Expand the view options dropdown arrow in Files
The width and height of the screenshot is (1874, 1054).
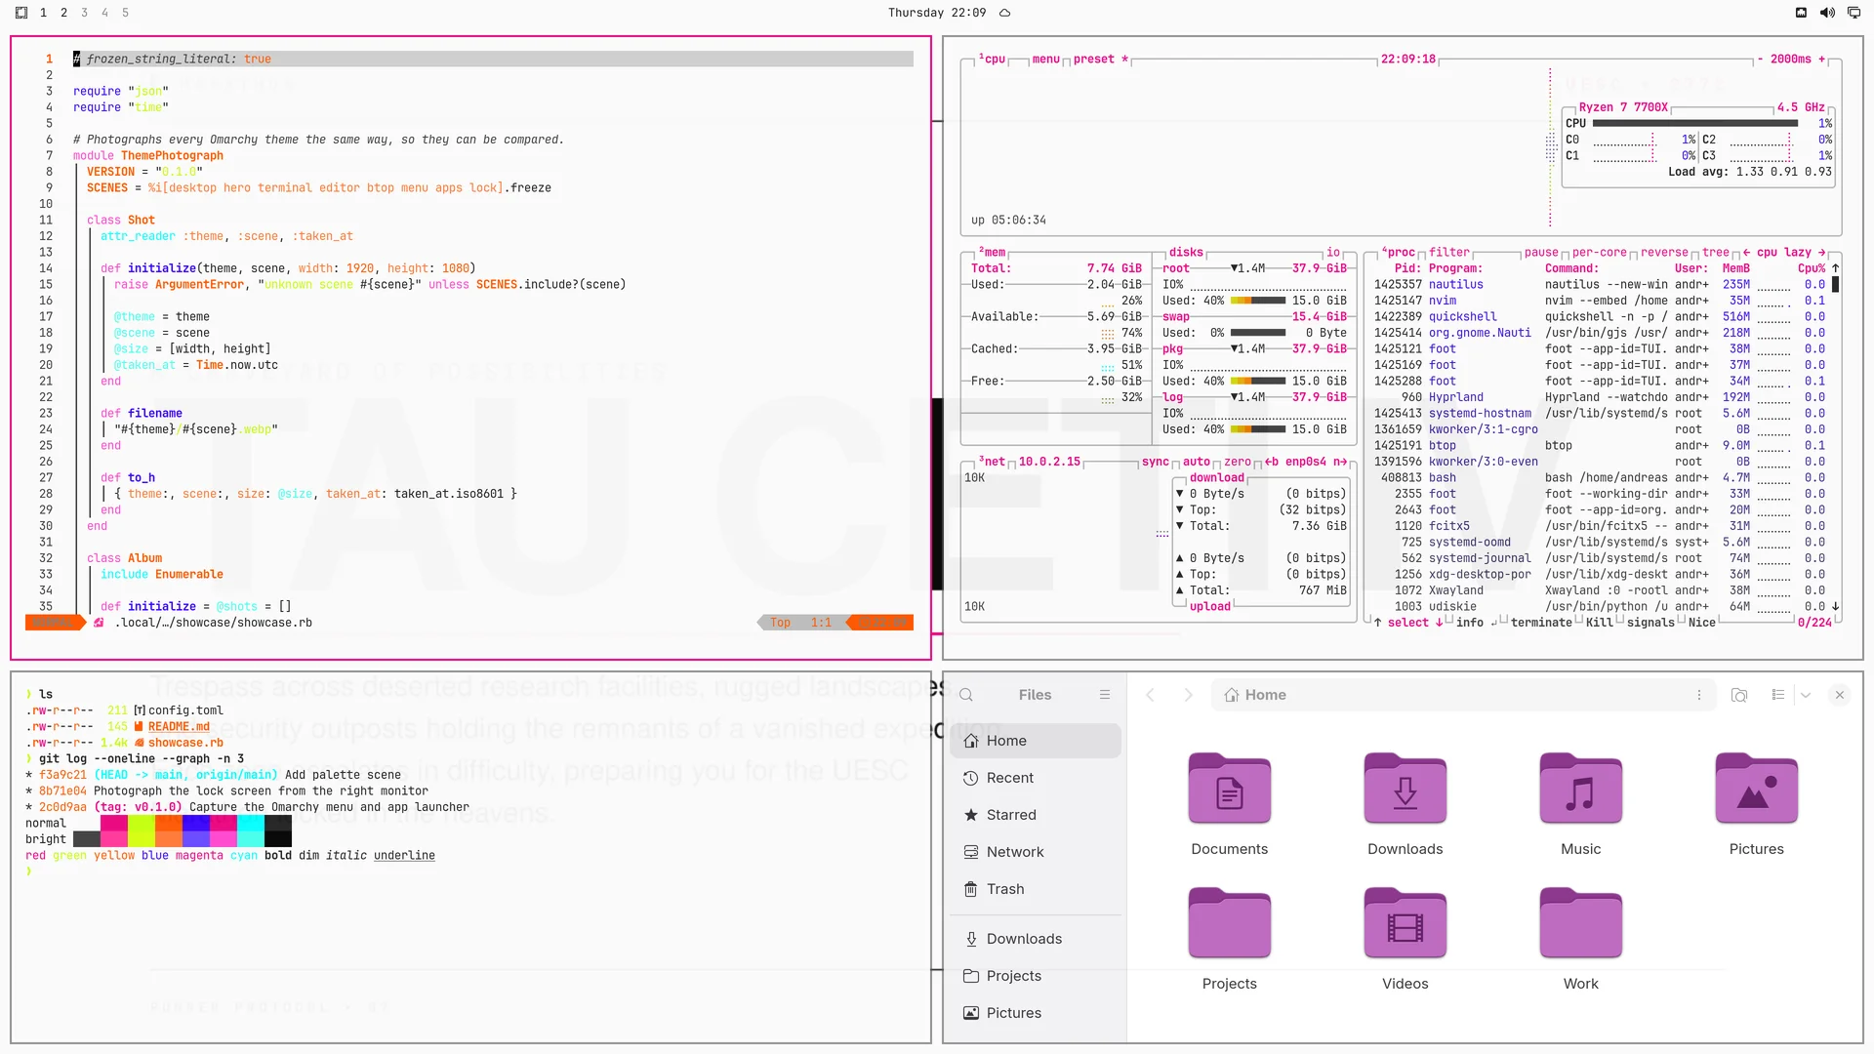[1806, 695]
